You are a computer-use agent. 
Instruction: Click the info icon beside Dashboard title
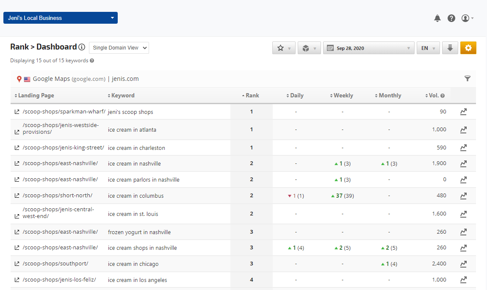[x=82, y=47]
